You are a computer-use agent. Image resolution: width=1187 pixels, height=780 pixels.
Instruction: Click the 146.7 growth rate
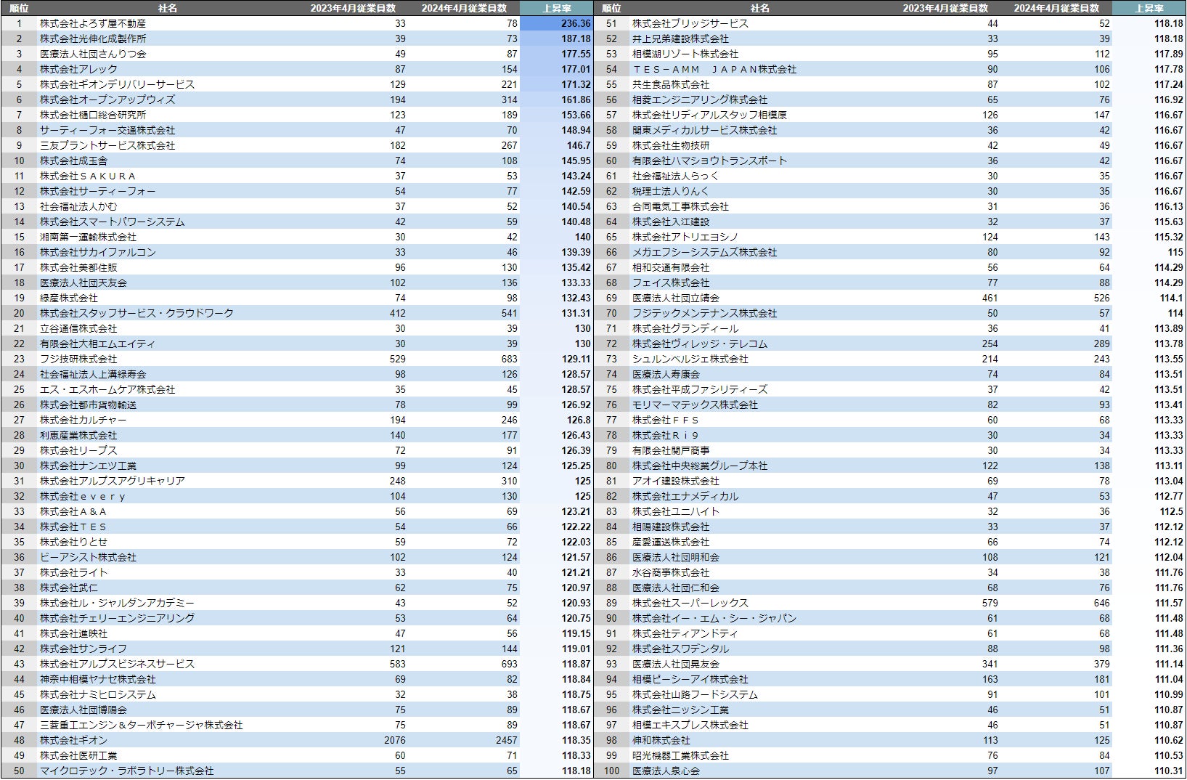click(x=579, y=145)
